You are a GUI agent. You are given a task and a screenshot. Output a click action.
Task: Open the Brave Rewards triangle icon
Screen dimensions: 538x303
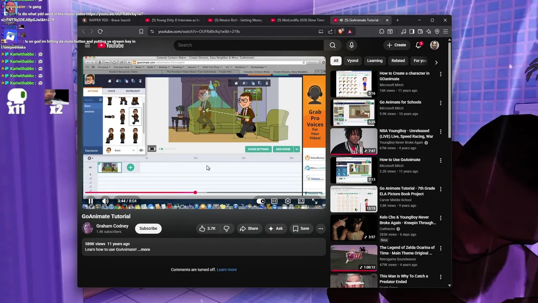point(349,32)
